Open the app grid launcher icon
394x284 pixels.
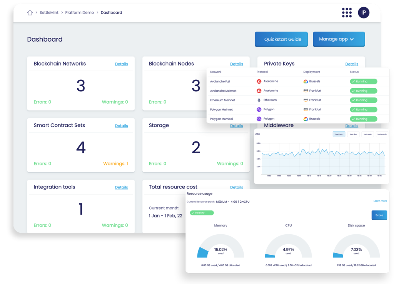[x=347, y=13]
